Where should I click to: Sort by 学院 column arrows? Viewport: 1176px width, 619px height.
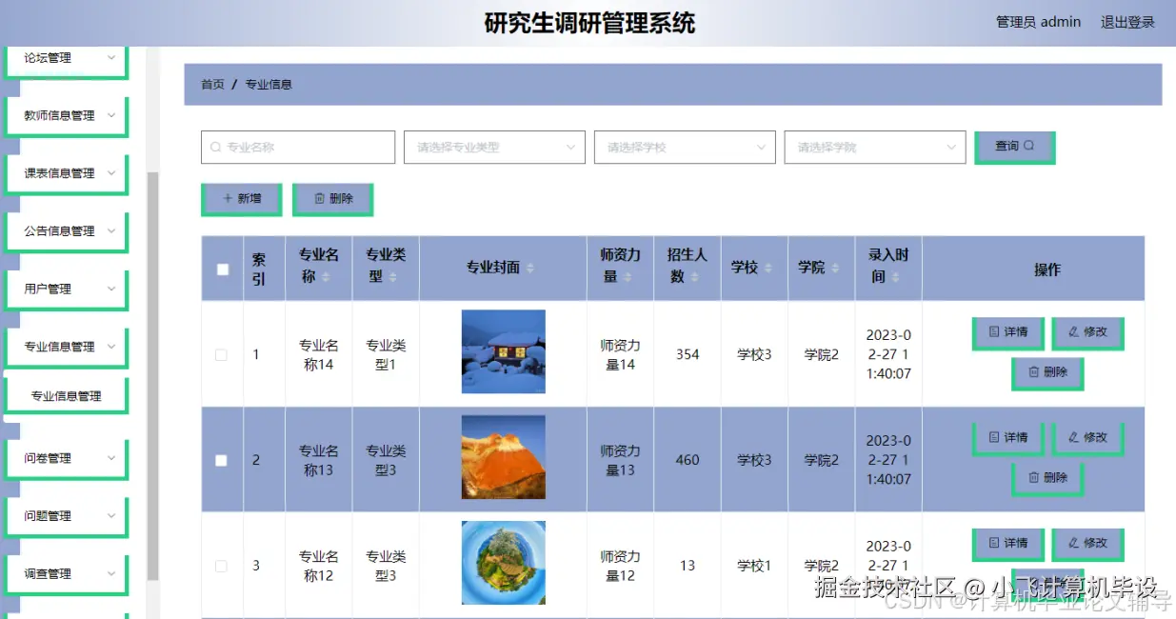pyautogui.click(x=835, y=269)
